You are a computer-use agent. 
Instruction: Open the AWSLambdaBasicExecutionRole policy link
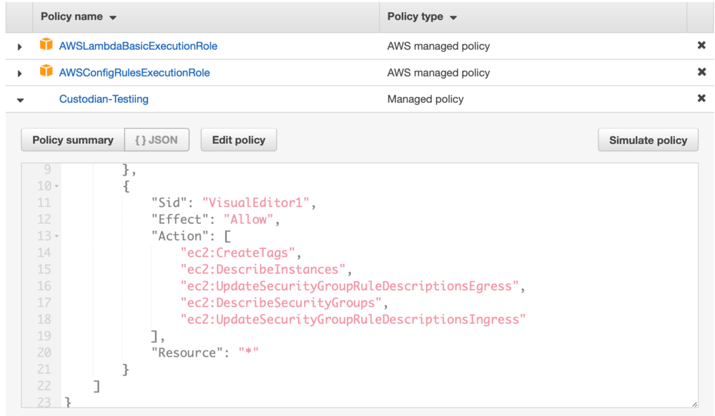[x=139, y=46]
